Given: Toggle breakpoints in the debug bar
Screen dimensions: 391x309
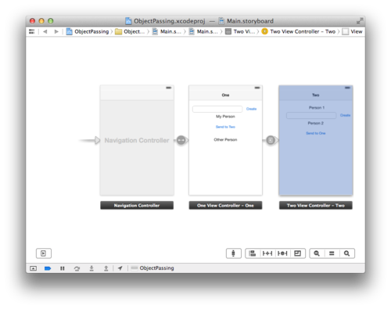Looking at the screenshot, I should pyautogui.click(x=48, y=268).
